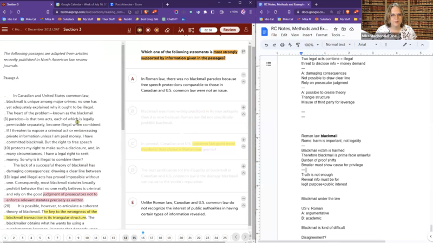Click the undo icon in Google Docs

pos(266,44)
